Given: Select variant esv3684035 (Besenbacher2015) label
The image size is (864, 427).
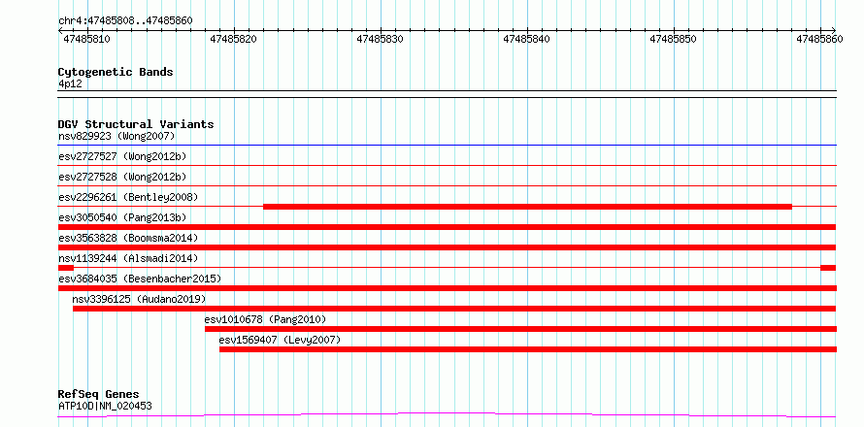Looking at the screenshot, I should 140,279.
